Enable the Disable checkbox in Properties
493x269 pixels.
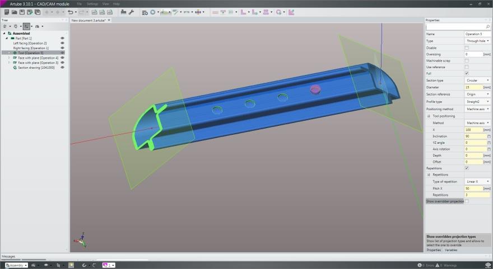(x=467, y=48)
